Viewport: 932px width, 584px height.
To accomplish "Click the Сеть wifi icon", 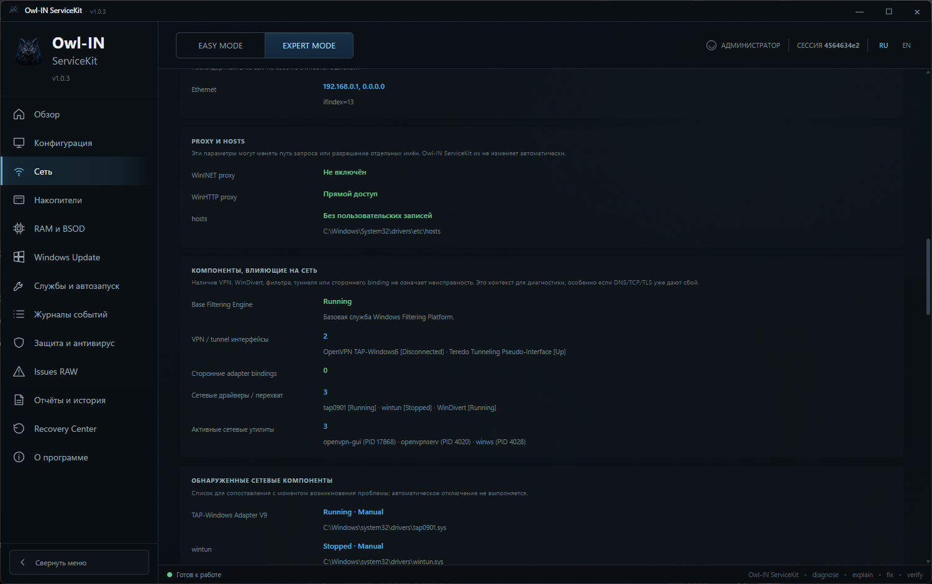I will tap(19, 171).
